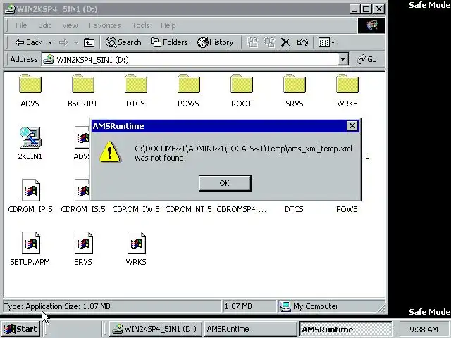Click OK in AMSRuntime dialog
The image size is (451, 338).
[225, 183]
